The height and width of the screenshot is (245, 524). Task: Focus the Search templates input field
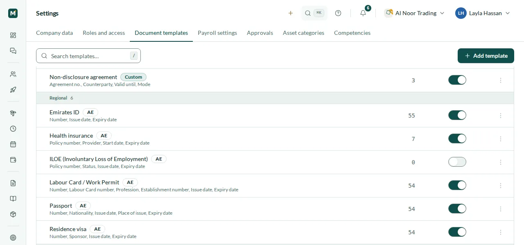pyautogui.click(x=88, y=56)
